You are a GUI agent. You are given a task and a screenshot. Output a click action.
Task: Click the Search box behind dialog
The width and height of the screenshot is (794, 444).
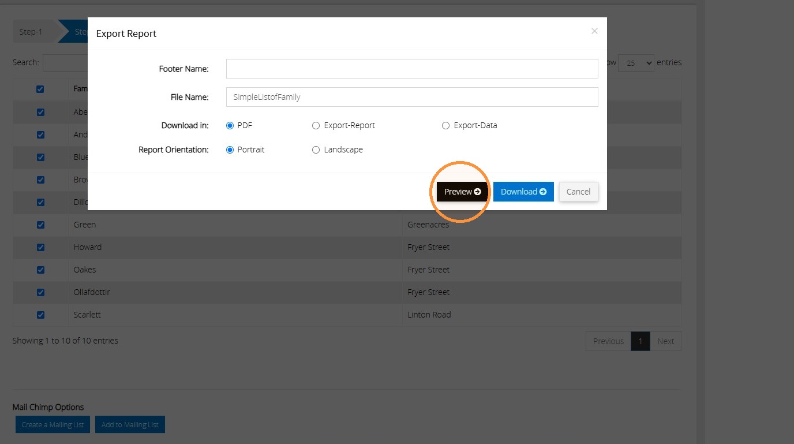65,63
